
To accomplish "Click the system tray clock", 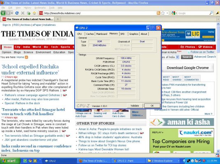I will tap(213, 161).
